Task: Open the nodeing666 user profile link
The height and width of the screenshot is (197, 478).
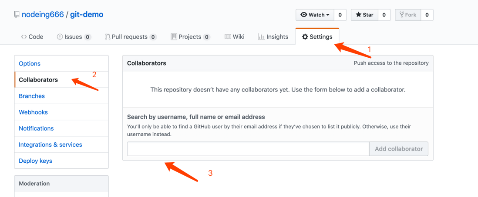Action: tap(43, 14)
